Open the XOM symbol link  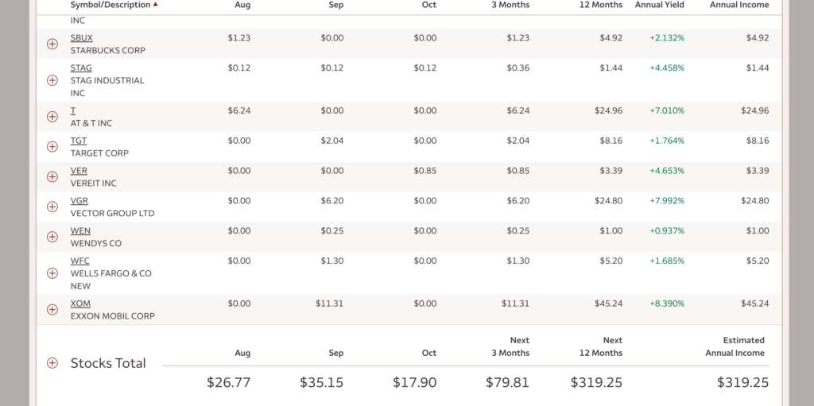click(80, 304)
